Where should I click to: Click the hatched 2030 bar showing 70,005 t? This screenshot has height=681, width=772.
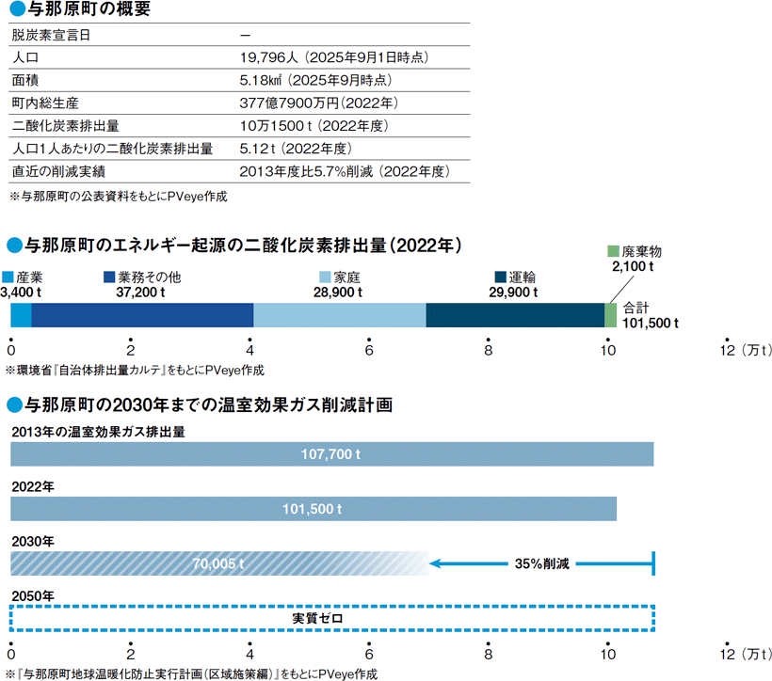[x=218, y=563]
